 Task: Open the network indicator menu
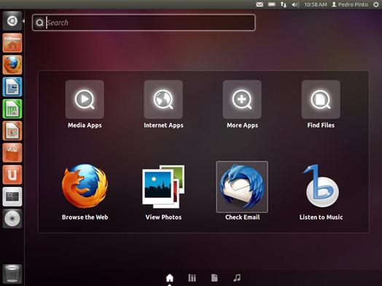[284, 4]
